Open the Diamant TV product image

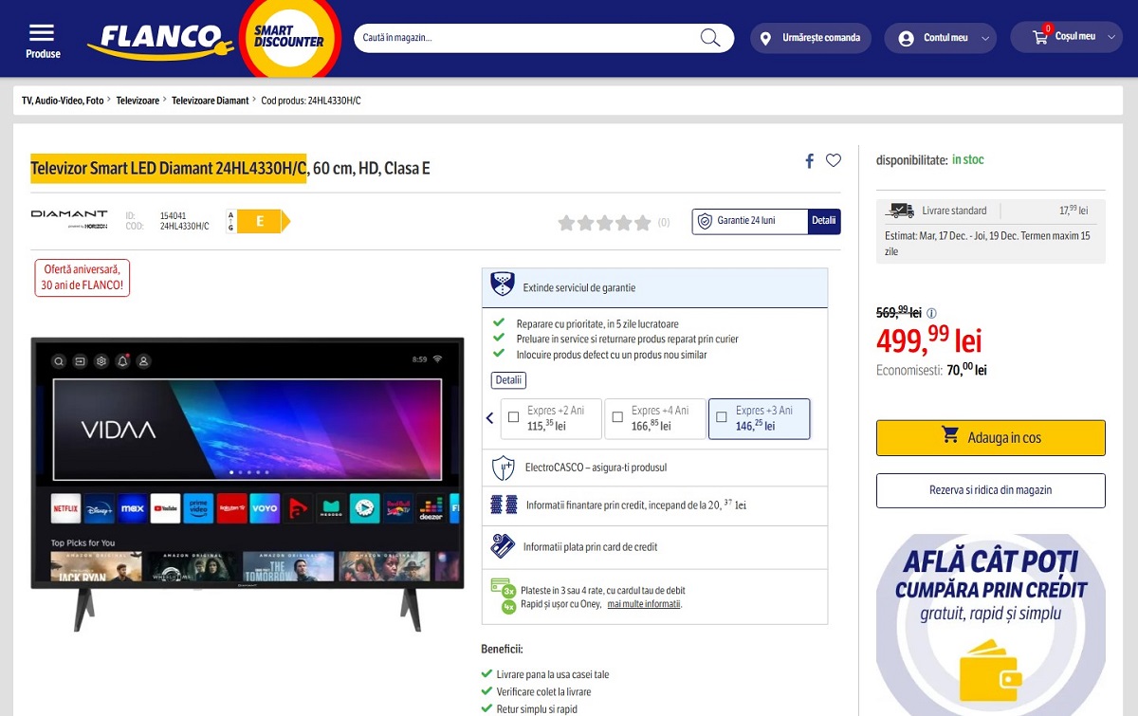[x=248, y=484]
